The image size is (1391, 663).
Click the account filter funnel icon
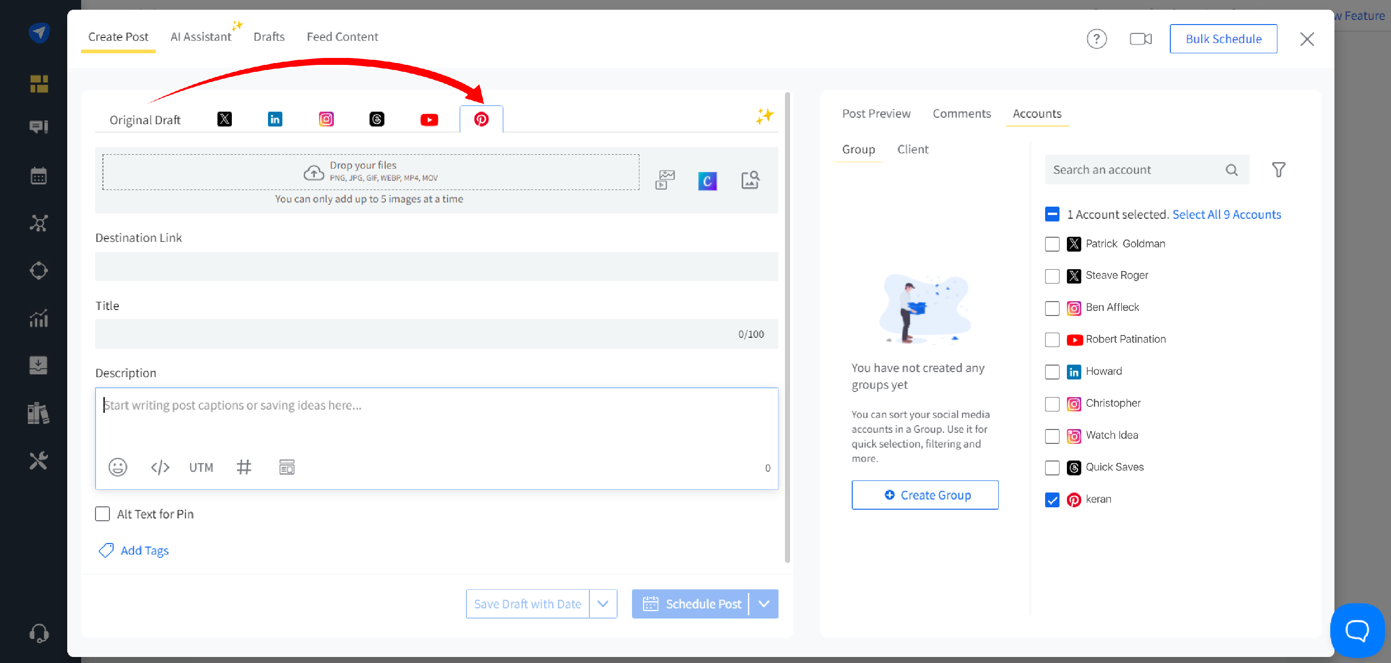(x=1277, y=170)
